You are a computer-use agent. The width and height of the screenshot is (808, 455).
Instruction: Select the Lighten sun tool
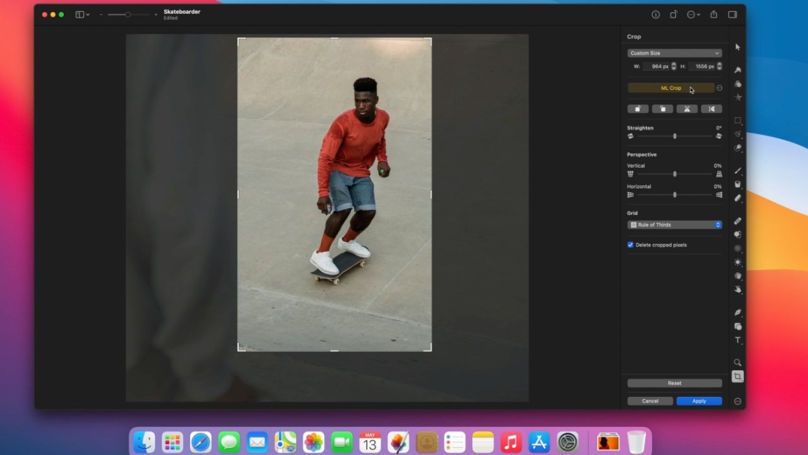point(737,262)
